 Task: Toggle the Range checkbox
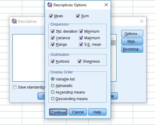52,45
